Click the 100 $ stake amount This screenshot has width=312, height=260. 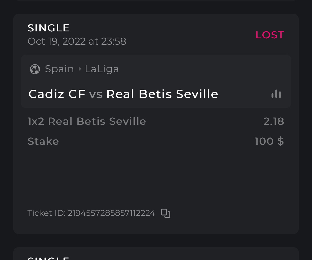pyautogui.click(x=269, y=141)
